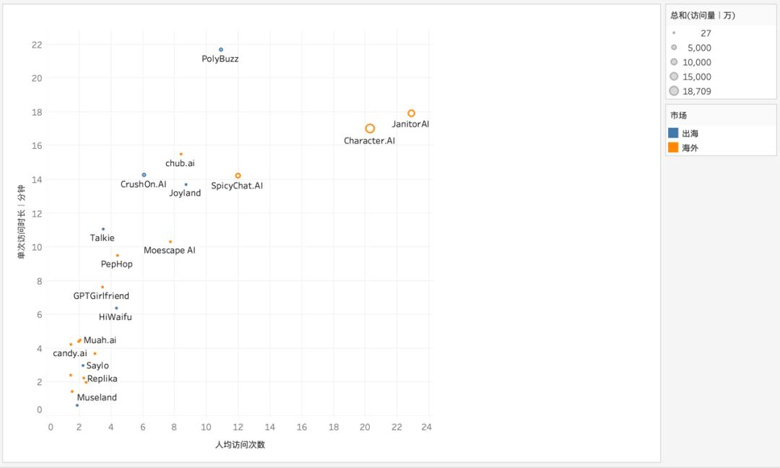
Task: Click the orange 海外 legend color swatch
Action: pos(673,147)
